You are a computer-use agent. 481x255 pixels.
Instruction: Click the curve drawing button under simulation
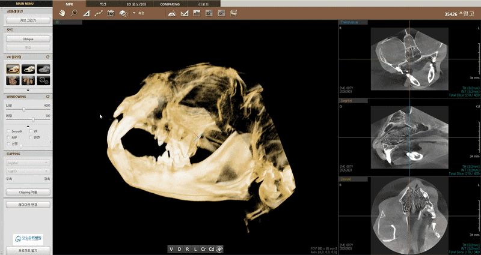(x=28, y=20)
